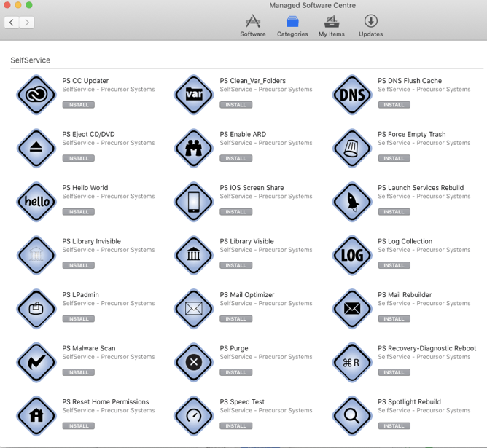Image resolution: width=487 pixels, height=448 pixels.
Task: Install PS Force Empty Trash
Action: [394, 158]
